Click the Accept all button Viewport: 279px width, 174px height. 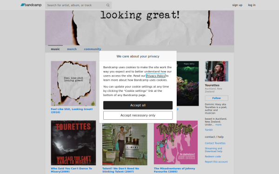138,105
